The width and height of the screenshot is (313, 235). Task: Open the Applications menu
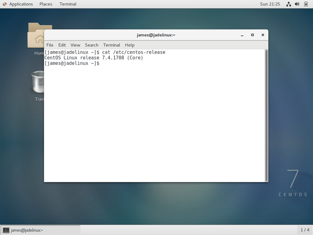click(21, 4)
